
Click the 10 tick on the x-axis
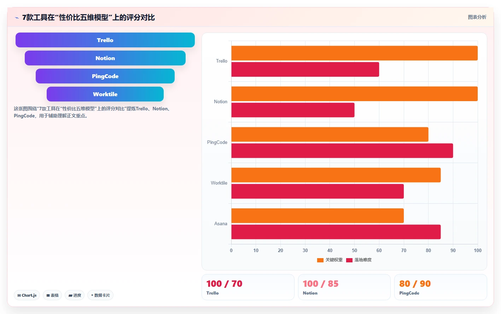point(256,250)
